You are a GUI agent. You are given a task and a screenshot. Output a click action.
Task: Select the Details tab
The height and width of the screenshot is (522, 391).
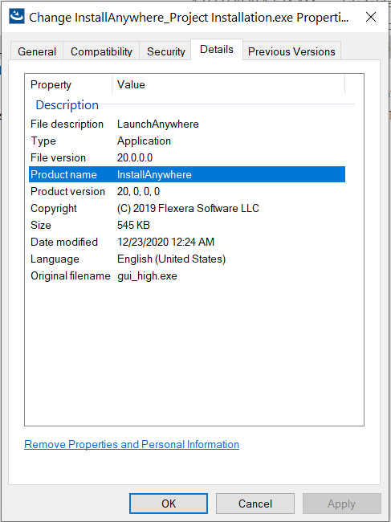click(217, 50)
